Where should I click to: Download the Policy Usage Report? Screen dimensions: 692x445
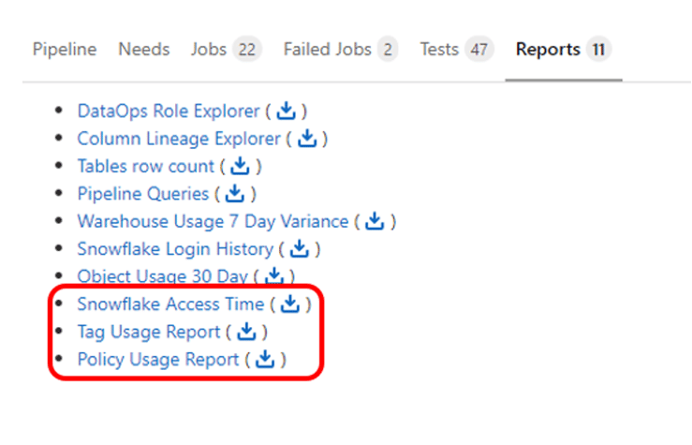[265, 359]
